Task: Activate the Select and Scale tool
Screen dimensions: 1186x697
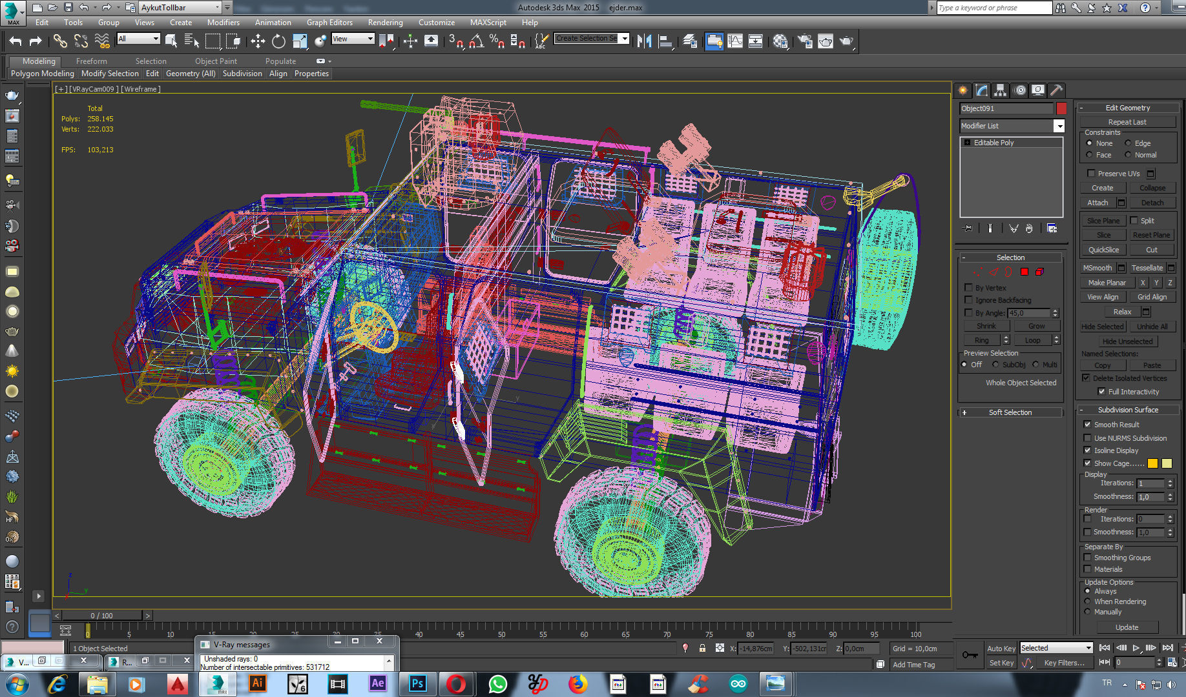Action: (300, 41)
